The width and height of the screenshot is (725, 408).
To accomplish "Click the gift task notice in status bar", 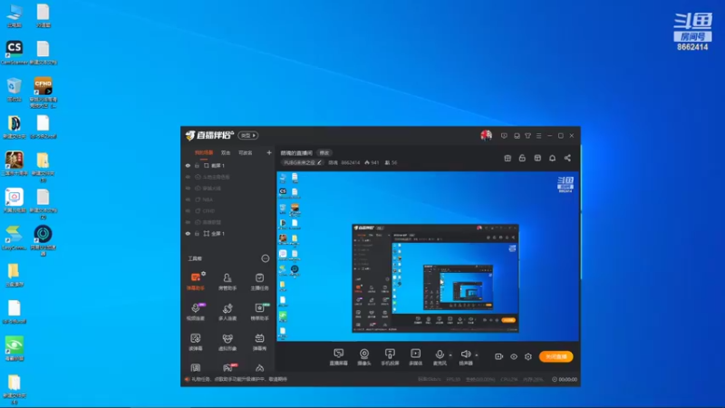I will tap(239, 379).
